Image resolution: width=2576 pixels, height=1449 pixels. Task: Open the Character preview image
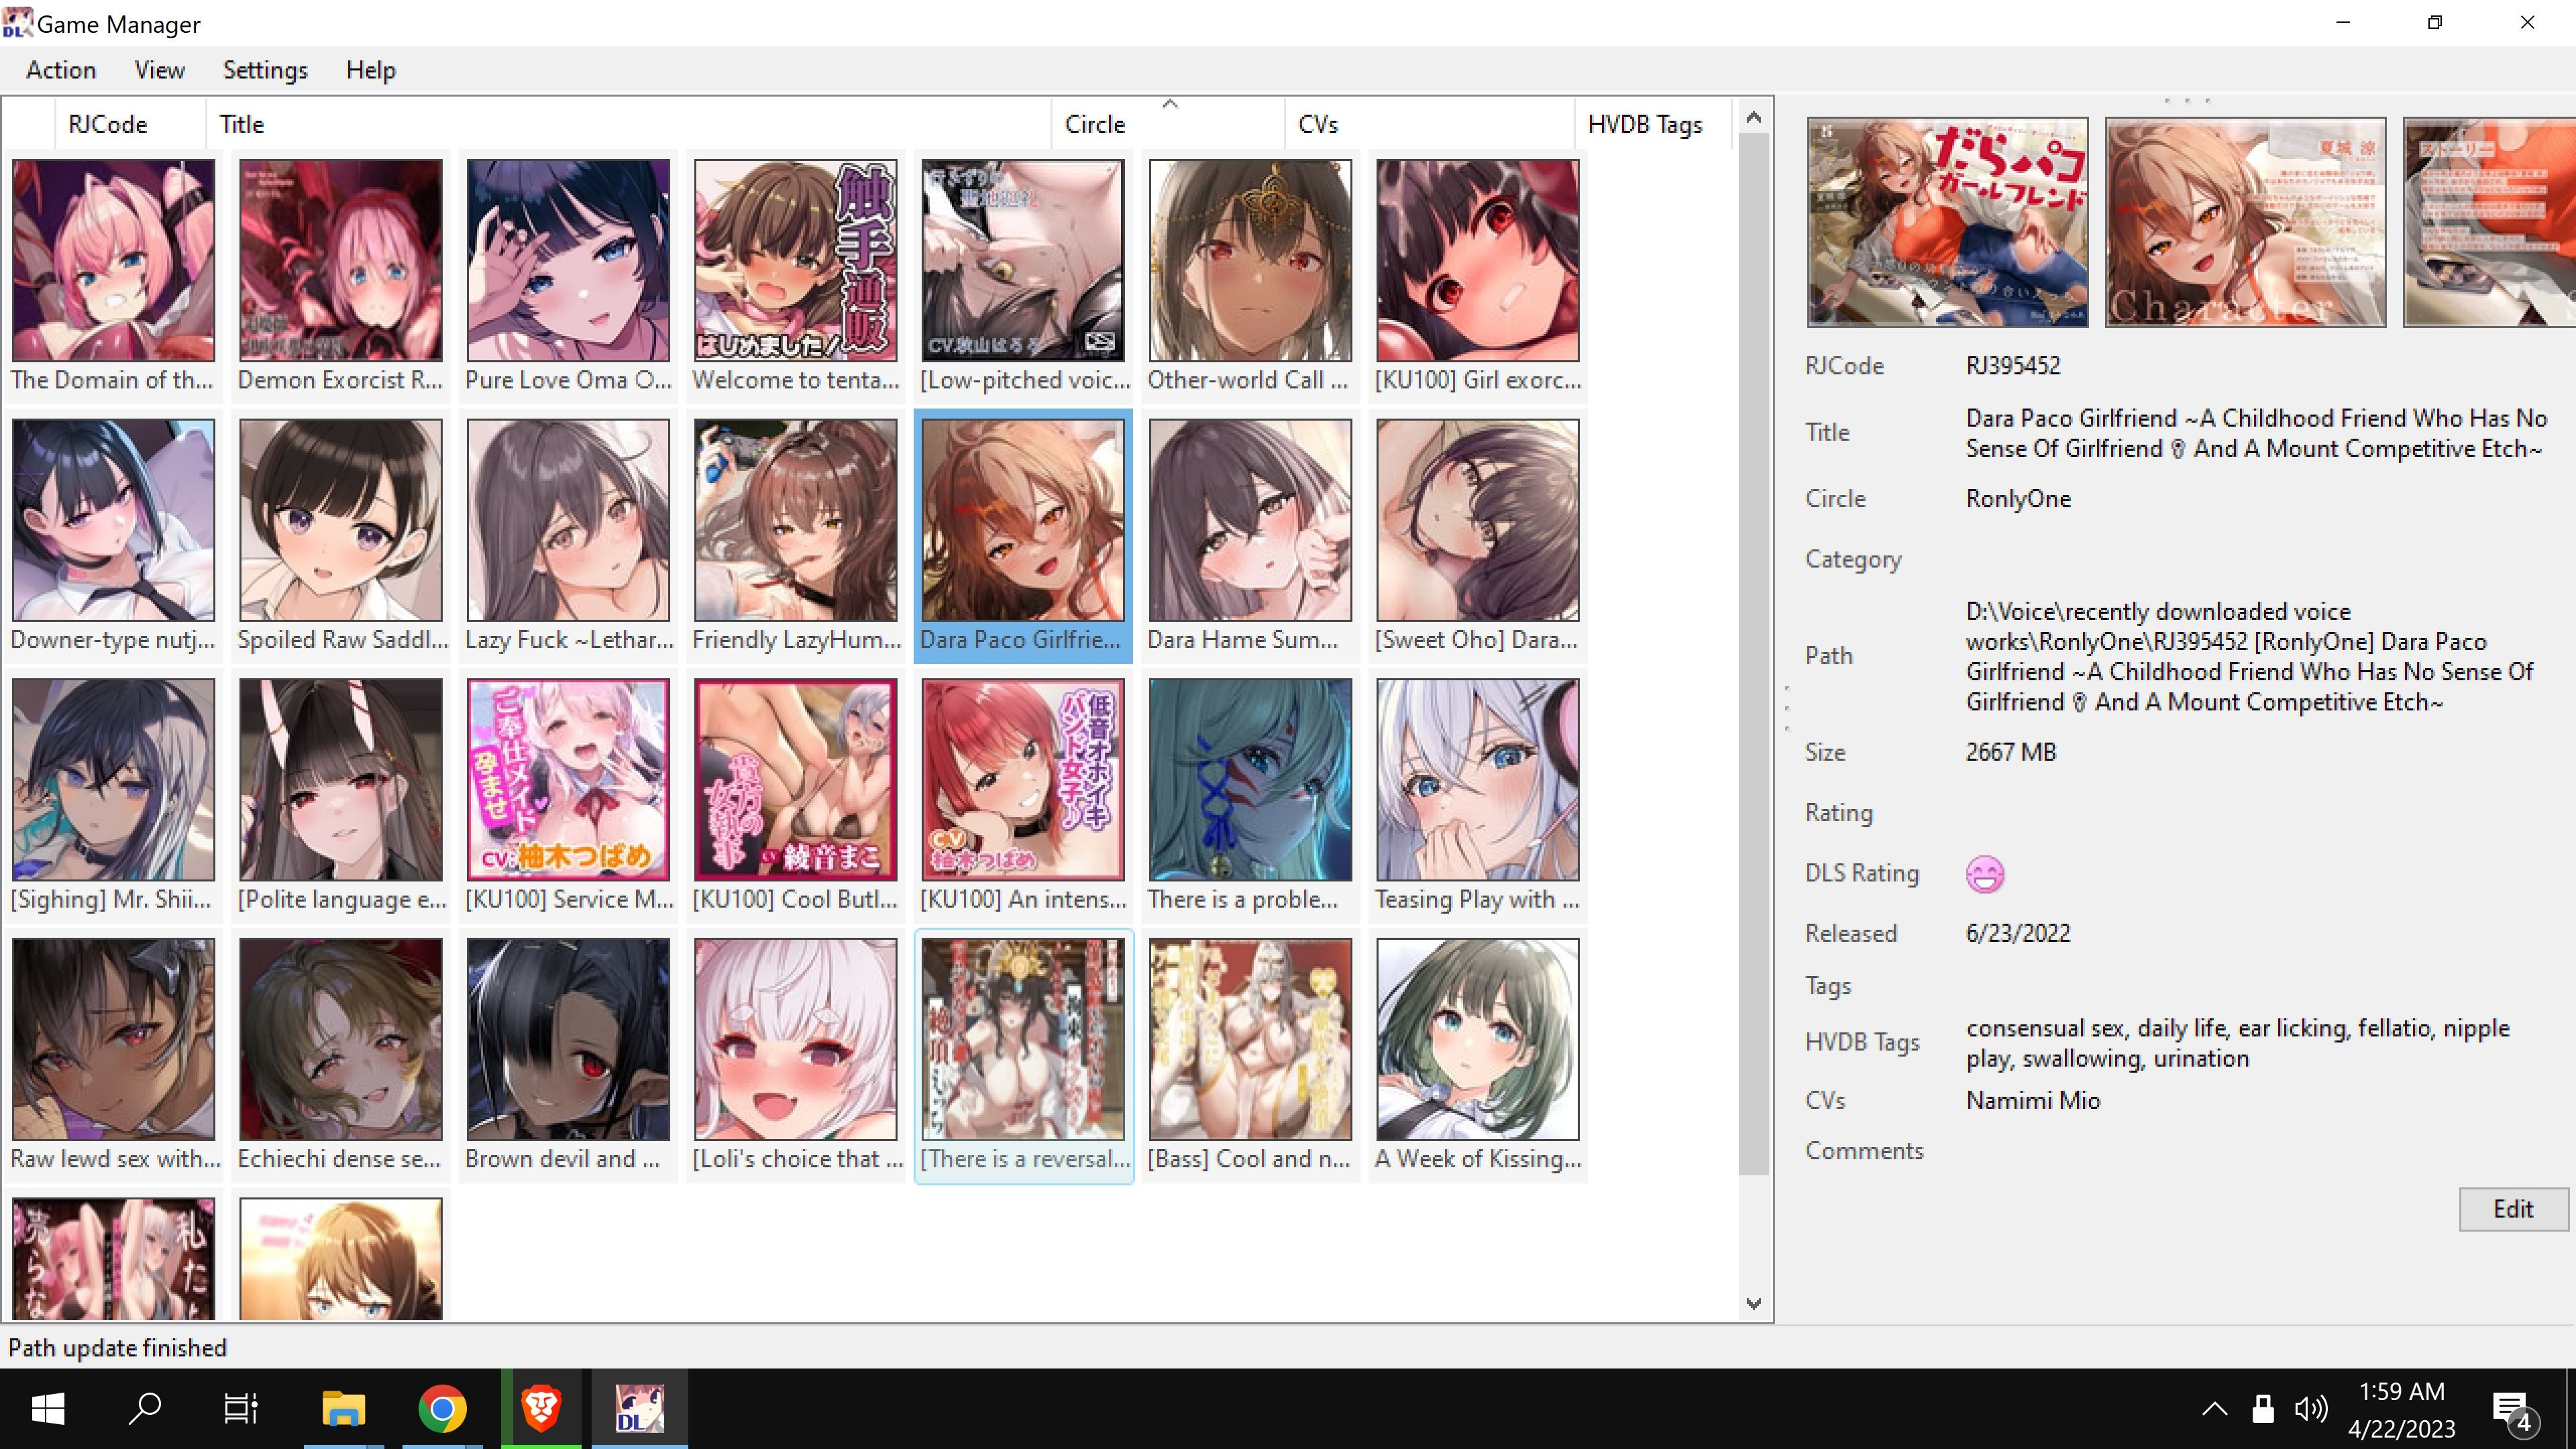tap(2245, 222)
